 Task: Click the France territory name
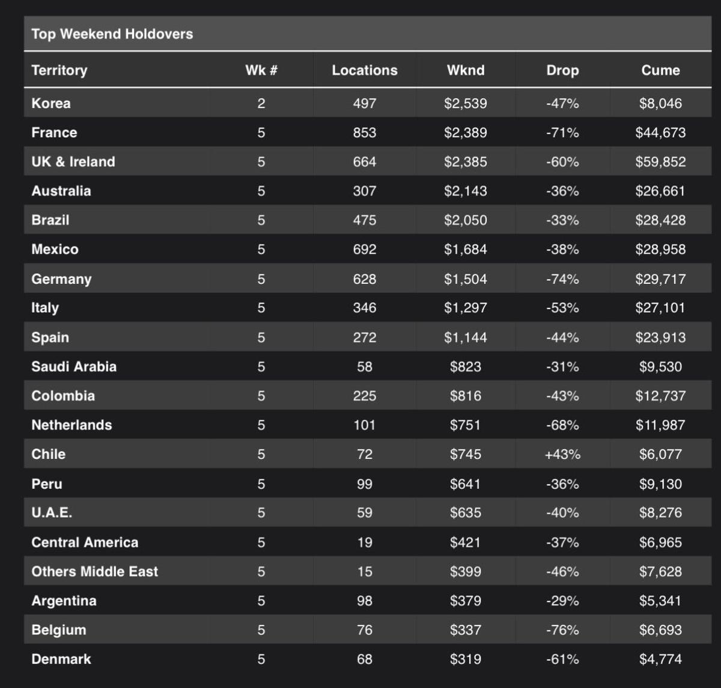(54, 132)
